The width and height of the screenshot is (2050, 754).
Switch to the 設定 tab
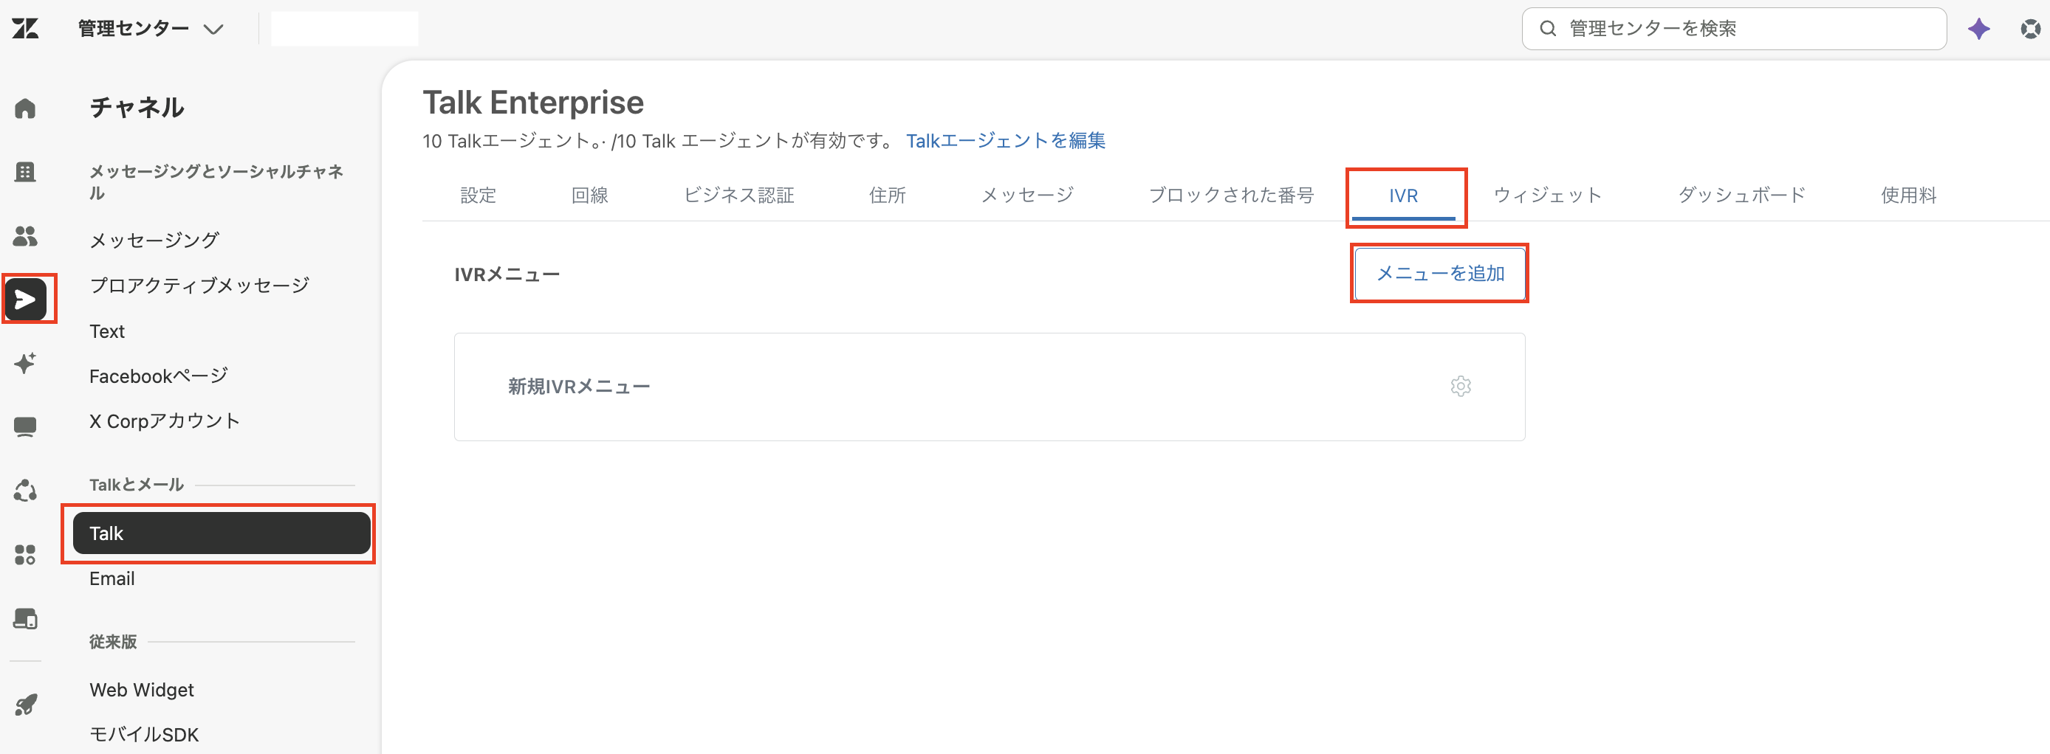479,196
